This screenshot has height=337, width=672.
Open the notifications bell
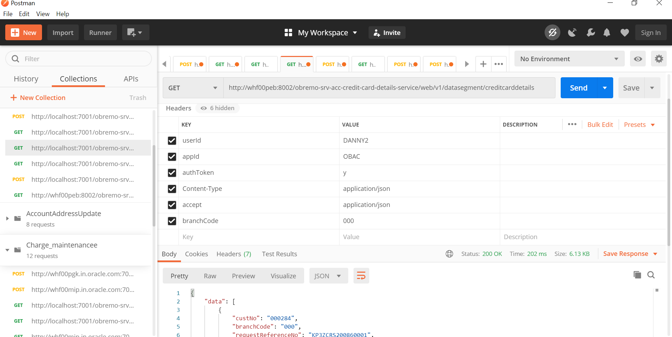(x=607, y=33)
